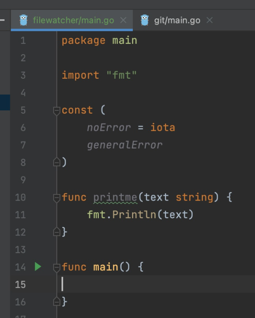Run main using the green gutter arrow
This screenshot has height=318, width=255.
click(x=38, y=267)
